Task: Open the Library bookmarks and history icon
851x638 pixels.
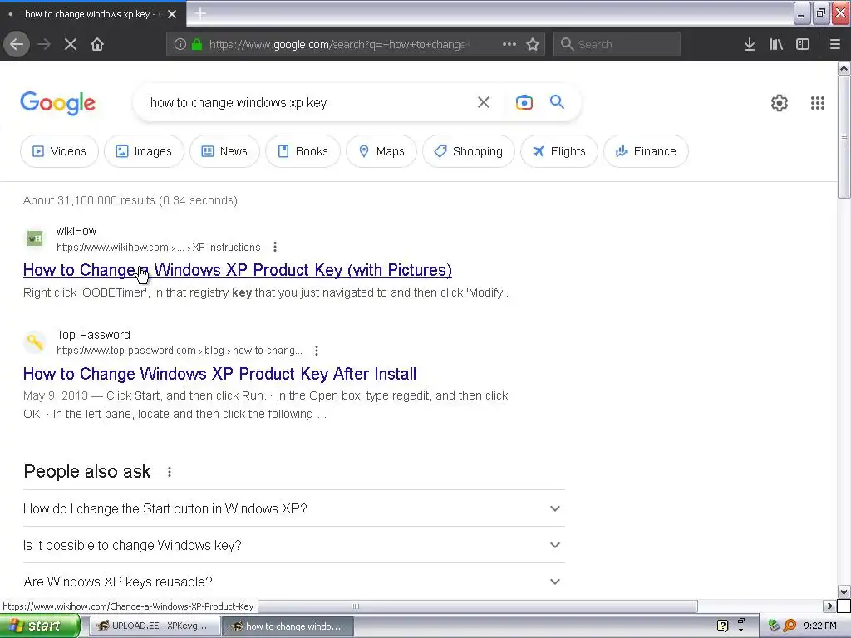Action: tap(776, 44)
